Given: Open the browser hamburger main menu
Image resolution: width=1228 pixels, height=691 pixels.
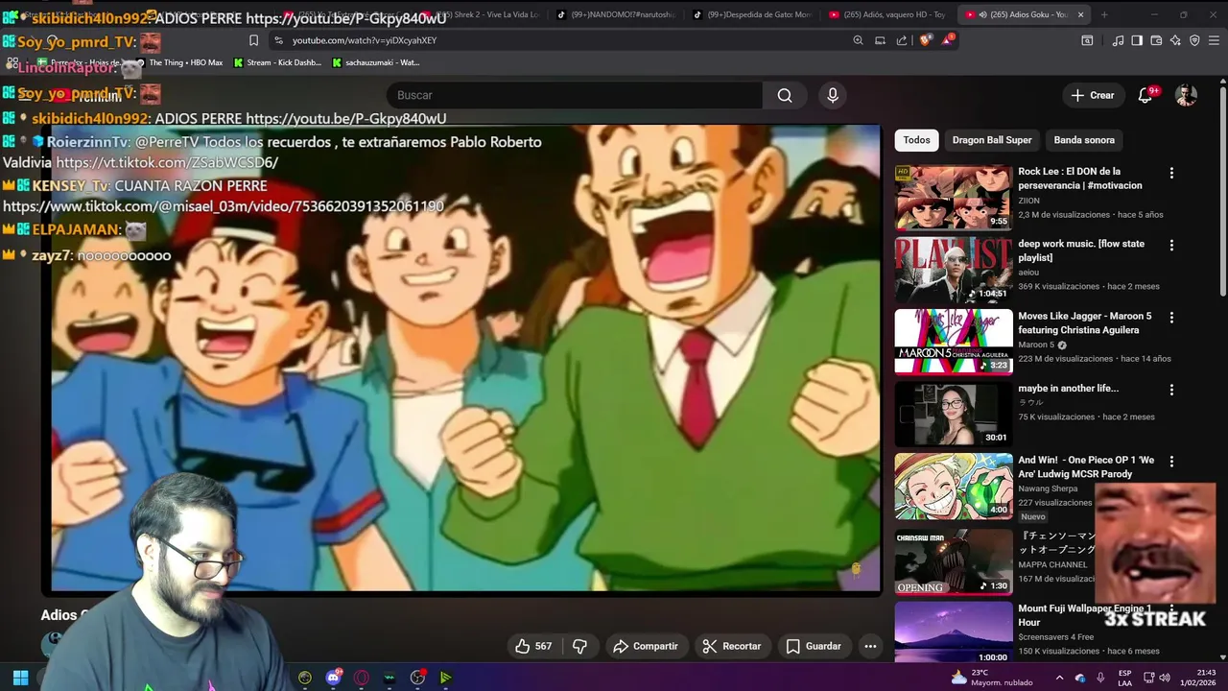Looking at the screenshot, I should coord(1214,40).
